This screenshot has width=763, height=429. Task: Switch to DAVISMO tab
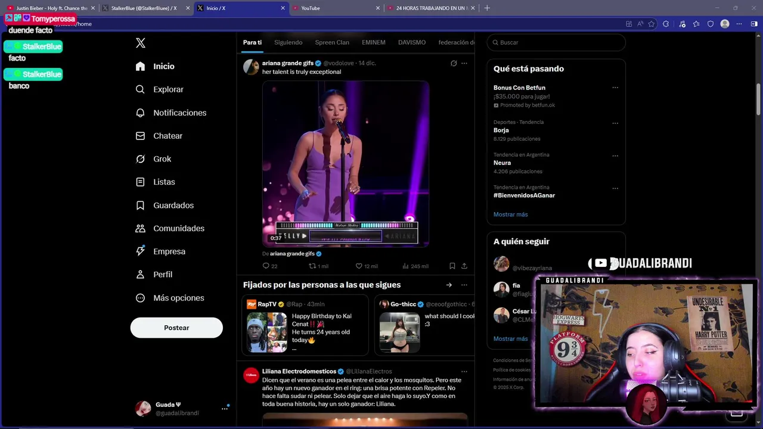point(412,42)
